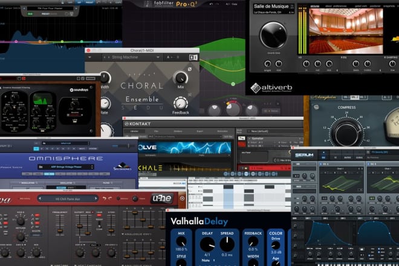This screenshot has height=266, width=399.
Task: Open Diva settings gear icon
Action: 182,198
